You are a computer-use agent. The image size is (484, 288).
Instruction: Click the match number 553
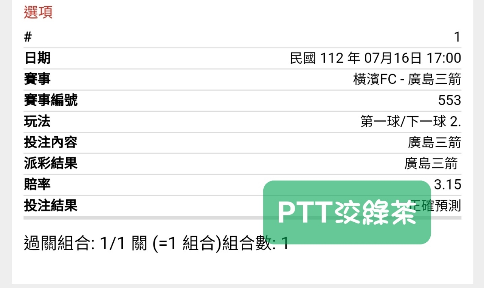point(450,100)
